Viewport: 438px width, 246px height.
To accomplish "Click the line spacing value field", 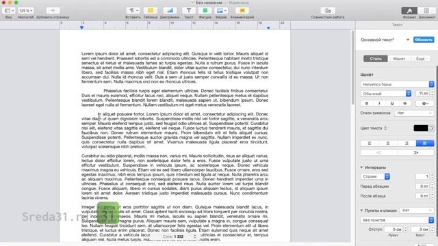I will pyautogui.click(x=422, y=176).
